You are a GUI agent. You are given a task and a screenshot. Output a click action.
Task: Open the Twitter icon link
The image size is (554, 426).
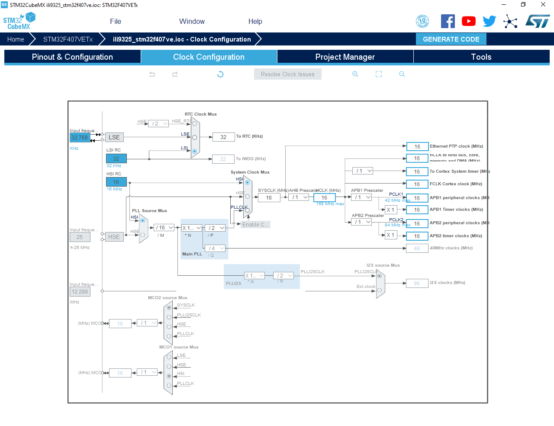click(x=490, y=21)
